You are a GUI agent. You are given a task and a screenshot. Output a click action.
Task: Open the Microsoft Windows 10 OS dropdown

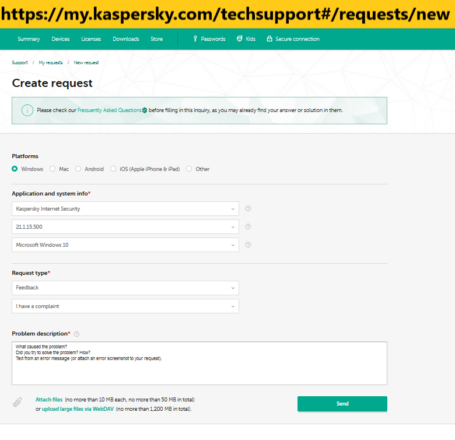tap(125, 245)
